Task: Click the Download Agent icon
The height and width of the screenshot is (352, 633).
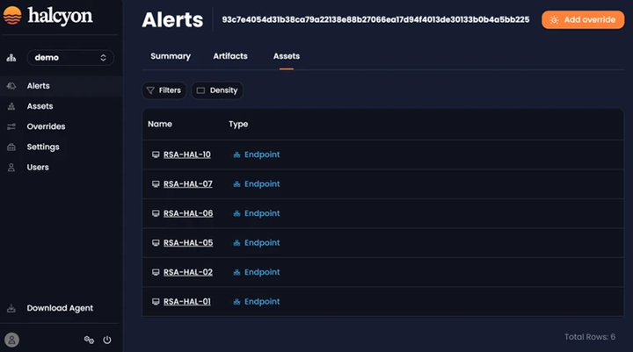Action: point(11,308)
